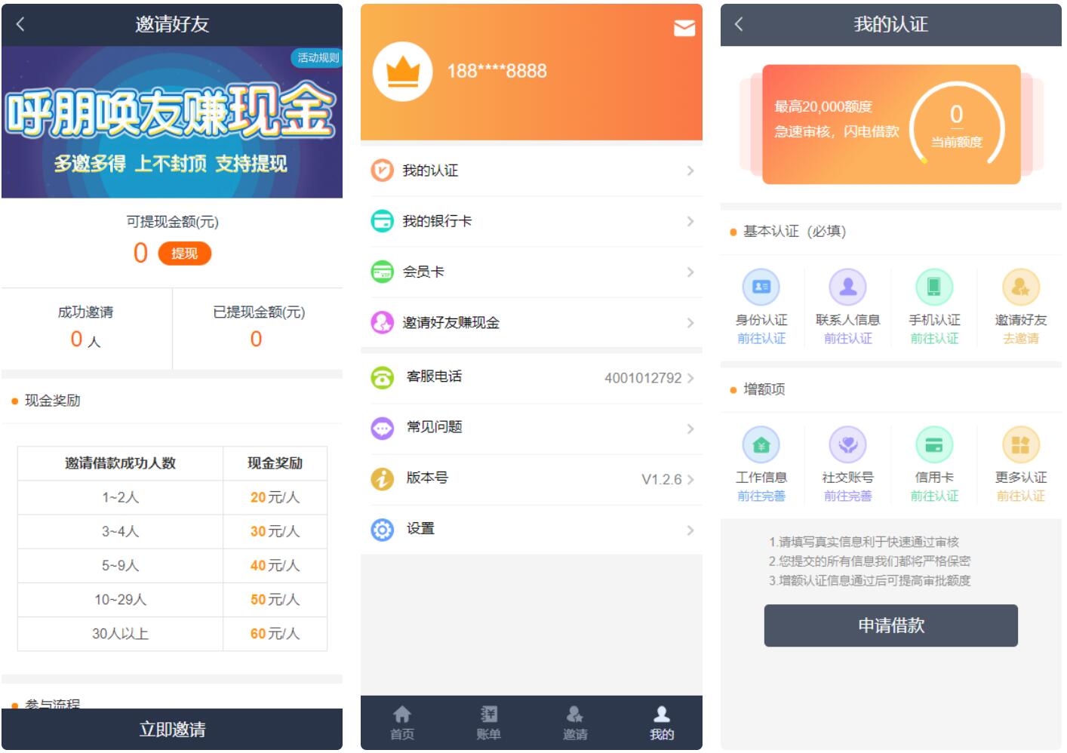
Task: Expand the 我的银行卡 row chevron
Action: pyautogui.click(x=689, y=222)
